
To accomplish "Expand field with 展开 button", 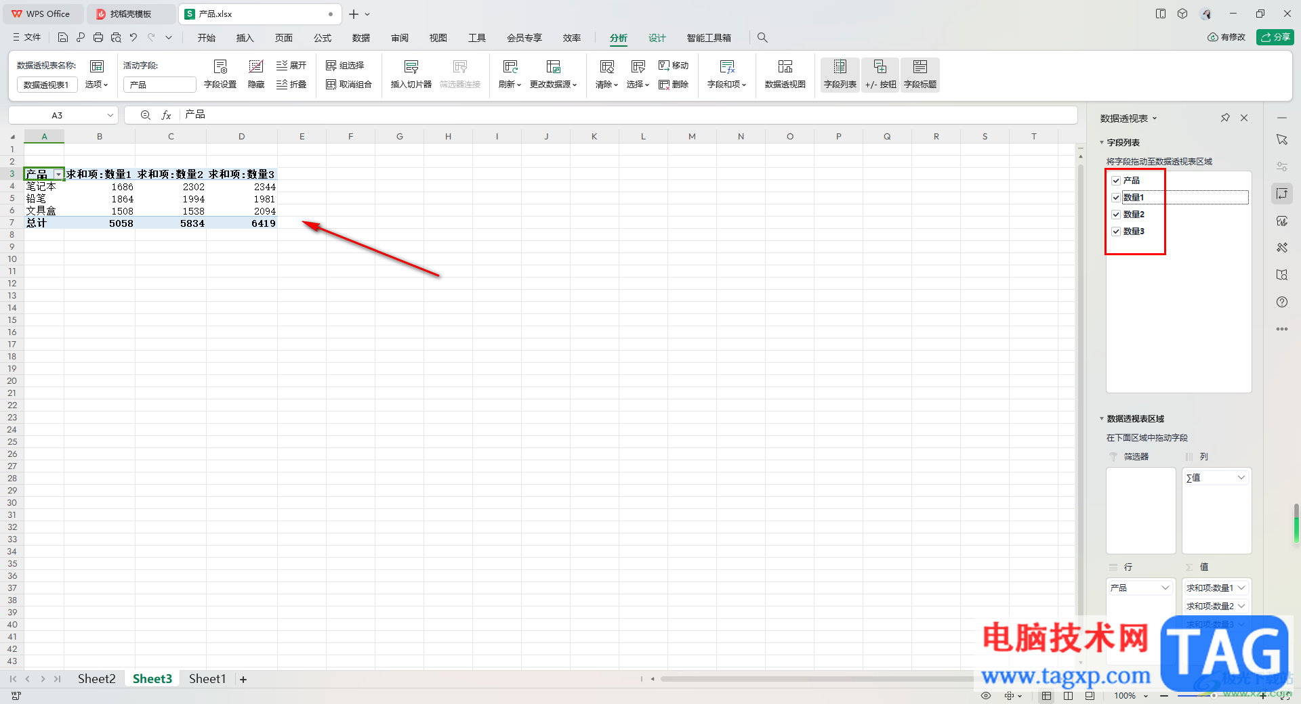I will pyautogui.click(x=291, y=66).
